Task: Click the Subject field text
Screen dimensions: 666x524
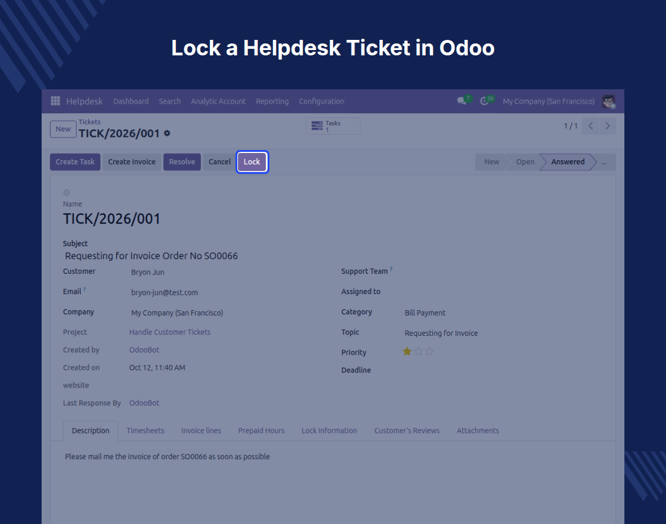Action: (151, 256)
